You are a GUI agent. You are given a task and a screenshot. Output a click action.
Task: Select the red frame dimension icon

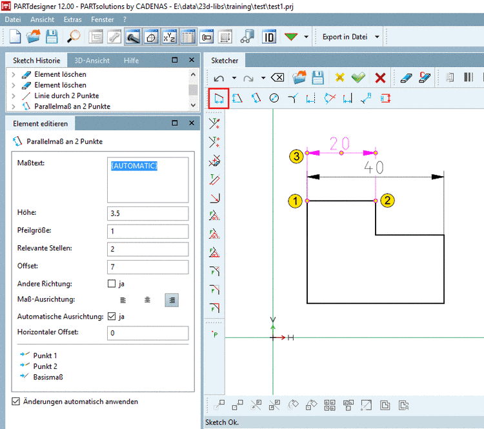(x=385, y=99)
